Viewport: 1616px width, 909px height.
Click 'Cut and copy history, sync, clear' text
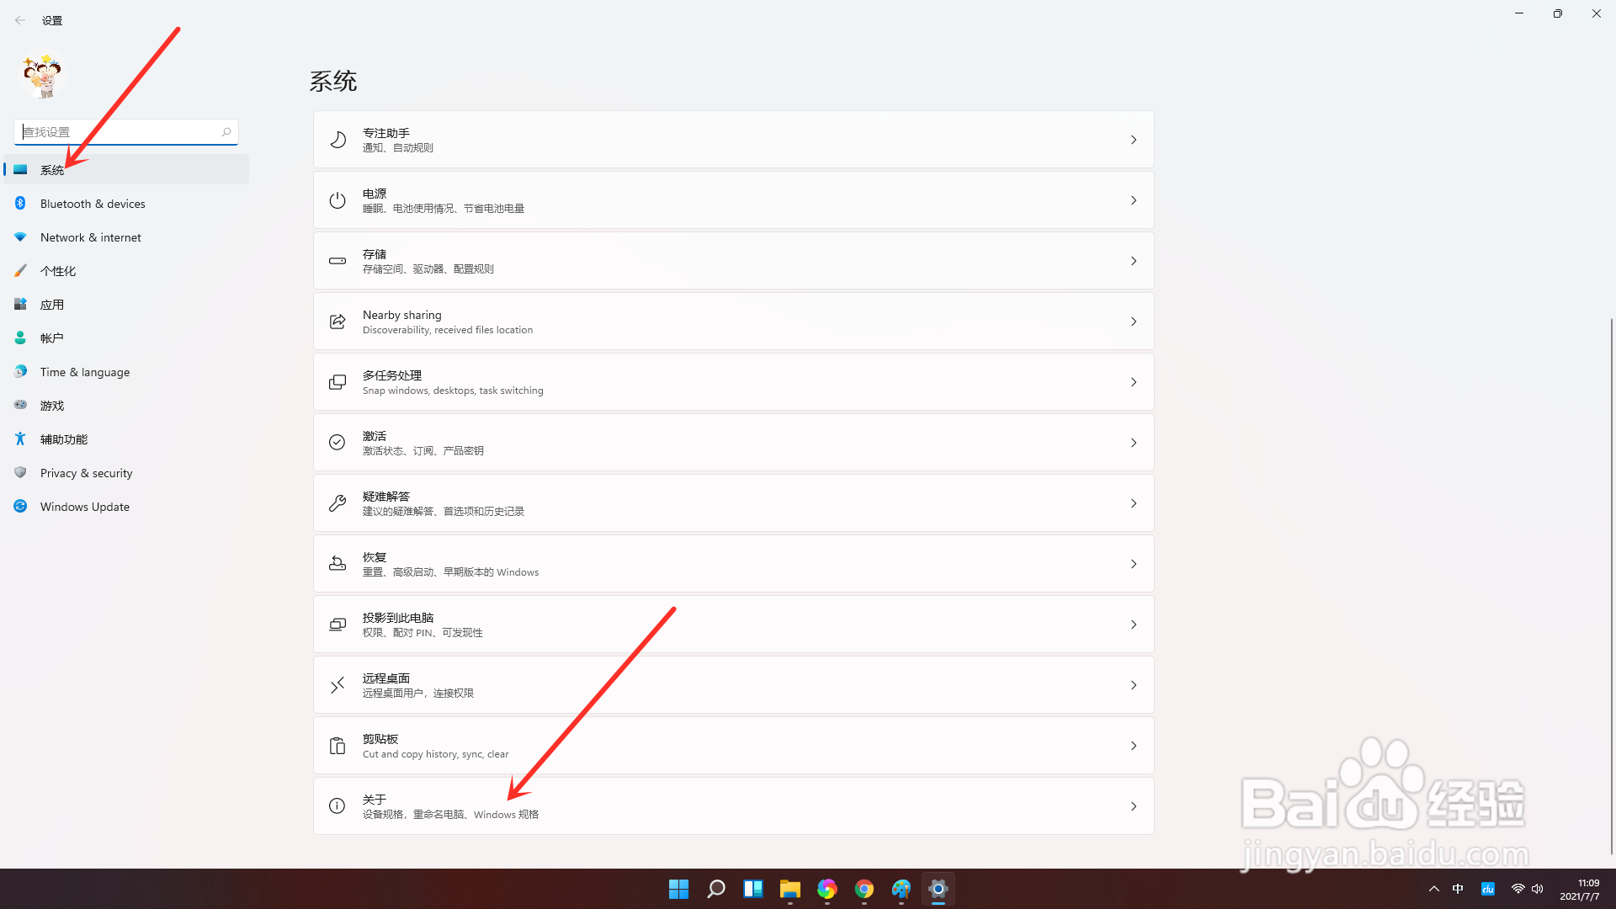(436, 754)
